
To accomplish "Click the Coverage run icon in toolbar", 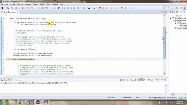I will (89, 8).
